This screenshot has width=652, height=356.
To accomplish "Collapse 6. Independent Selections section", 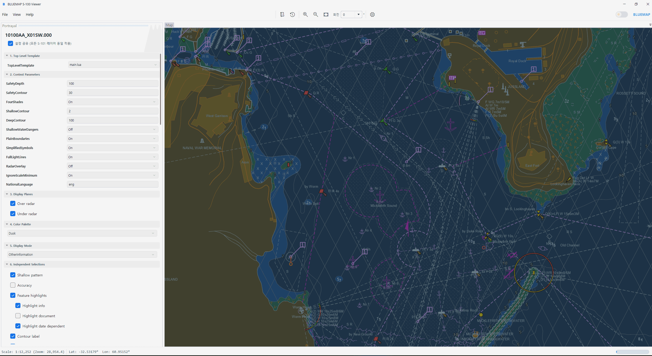I will 7,264.
